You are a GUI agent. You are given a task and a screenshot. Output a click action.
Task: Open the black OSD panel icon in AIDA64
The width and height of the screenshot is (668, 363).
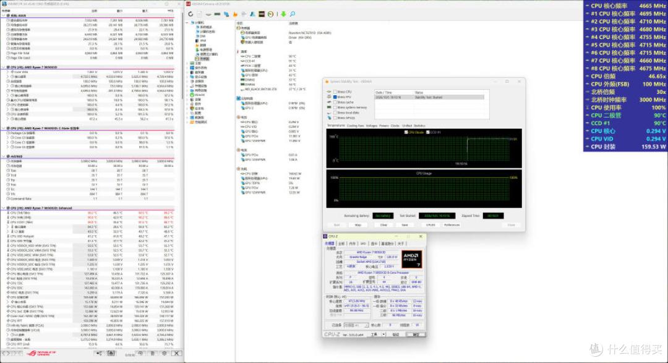262,14
